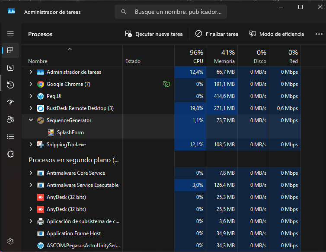The width and height of the screenshot is (326, 252).
Task: Click the Antimalware Core Service icon
Action: [41, 173]
